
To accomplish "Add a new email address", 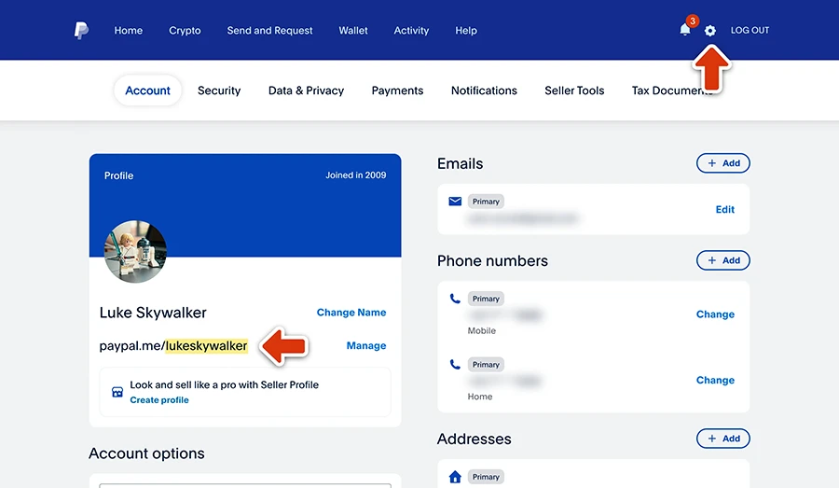I will [722, 163].
